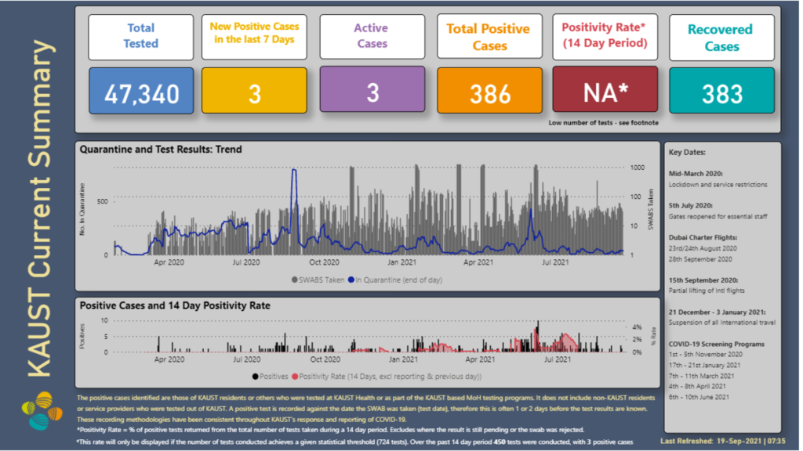Viewport: 803px width, 451px height.
Task: Click the Quarantine and Test Results: Trend title
Action: coord(162,149)
